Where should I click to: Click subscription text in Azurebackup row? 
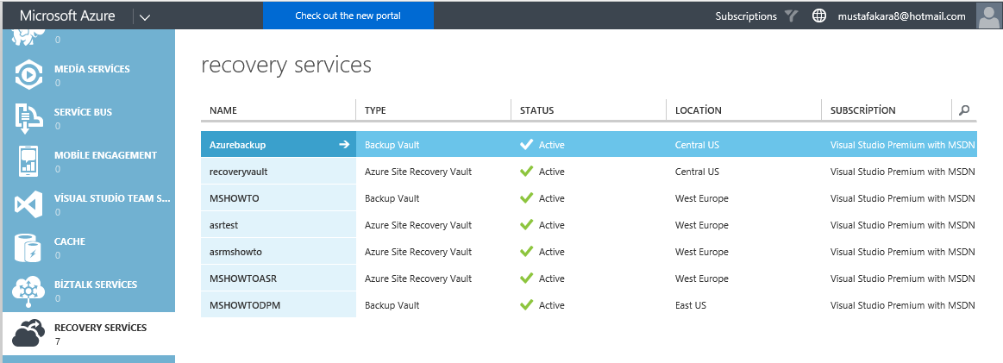coord(903,145)
